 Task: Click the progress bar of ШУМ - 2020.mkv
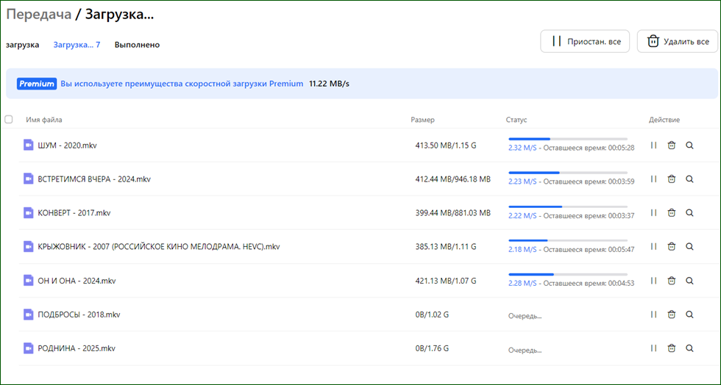568,139
